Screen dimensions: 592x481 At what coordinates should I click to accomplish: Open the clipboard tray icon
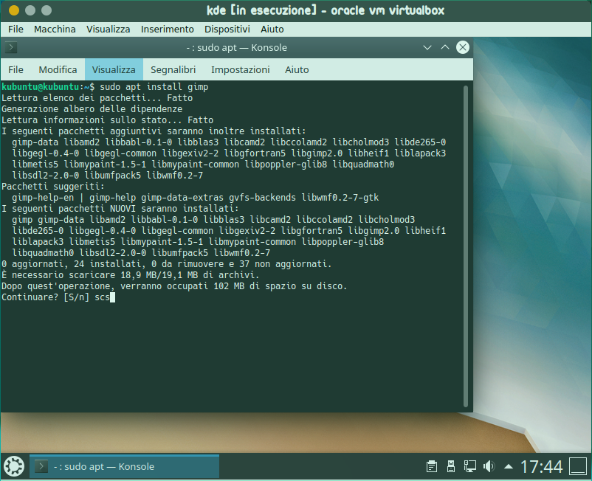[x=432, y=467]
